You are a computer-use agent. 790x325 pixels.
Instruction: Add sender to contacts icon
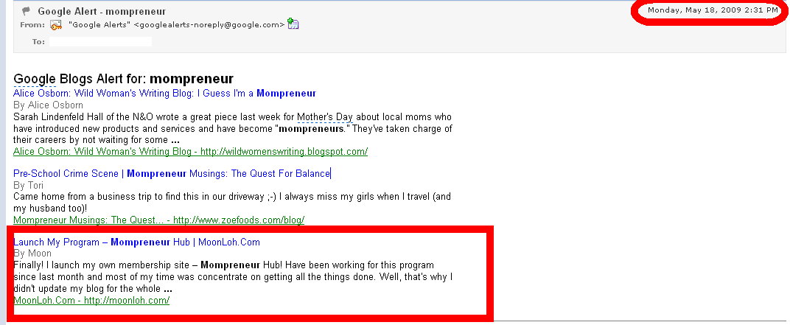click(293, 24)
